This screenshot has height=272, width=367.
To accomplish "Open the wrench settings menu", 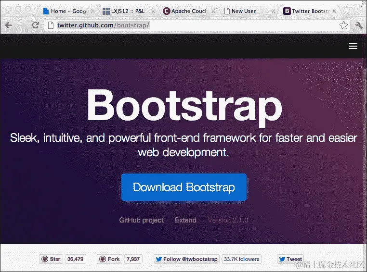I will (359, 25).
